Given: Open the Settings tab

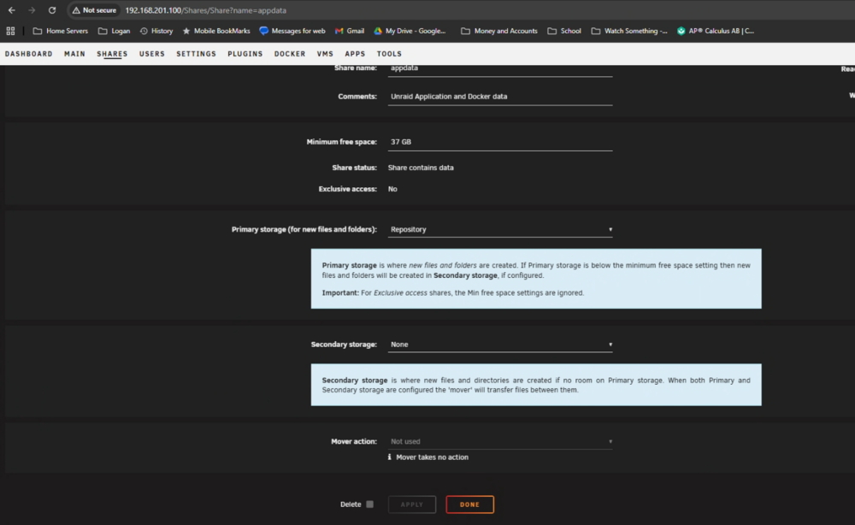Looking at the screenshot, I should pyautogui.click(x=197, y=54).
